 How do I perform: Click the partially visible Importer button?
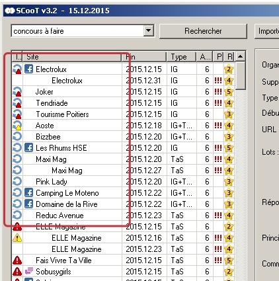tap(267, 31)
